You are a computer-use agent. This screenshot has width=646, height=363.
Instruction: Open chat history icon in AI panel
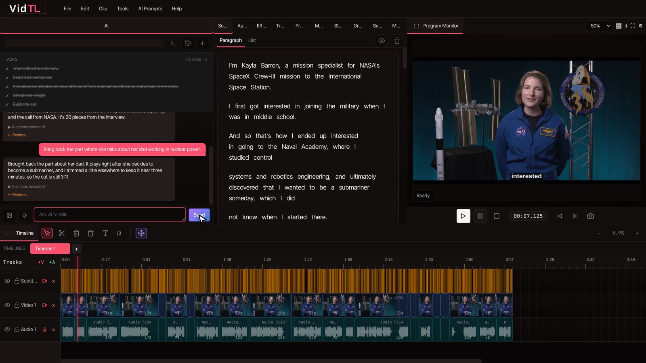pos(188,43)
